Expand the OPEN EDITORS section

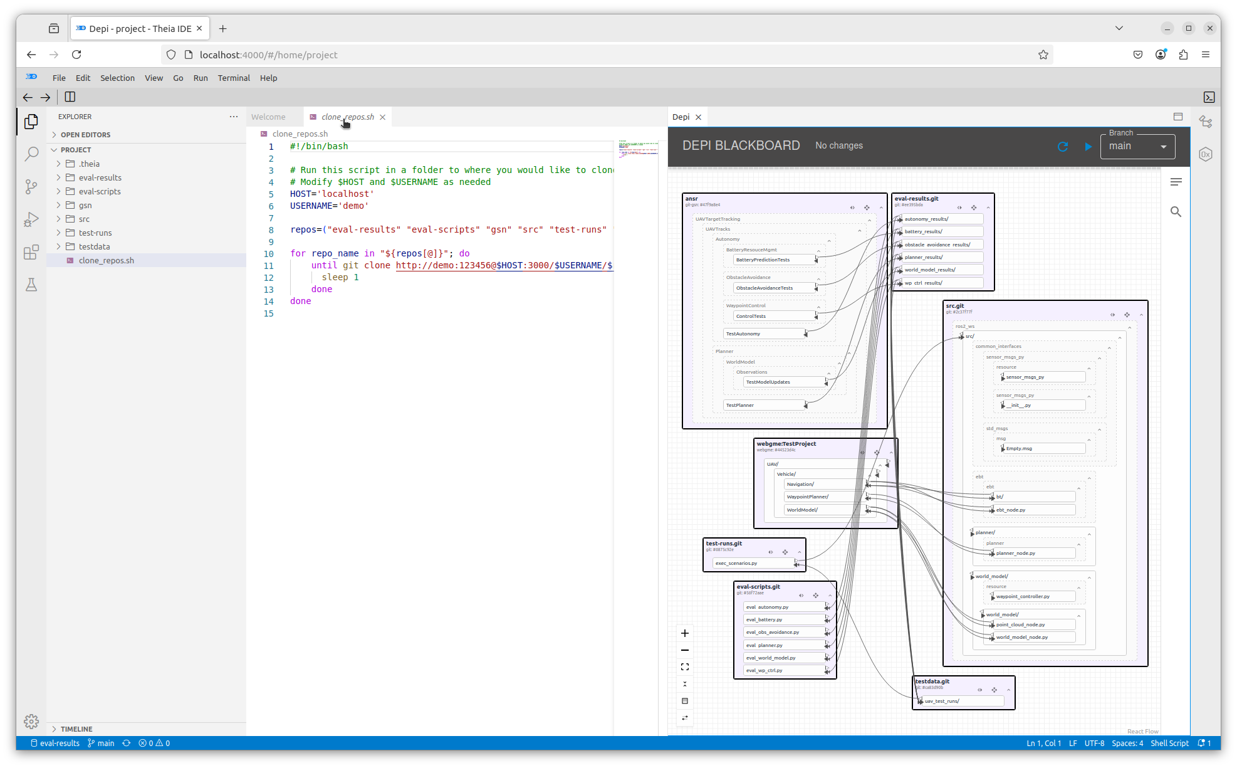click(85, 135)
